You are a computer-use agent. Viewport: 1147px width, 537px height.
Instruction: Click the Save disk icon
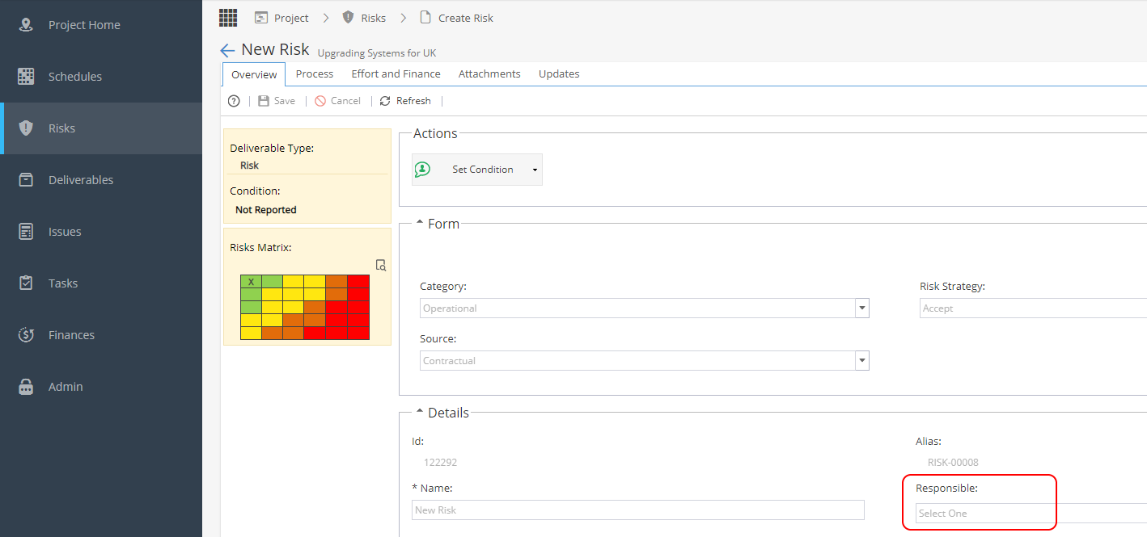point(264,101)
